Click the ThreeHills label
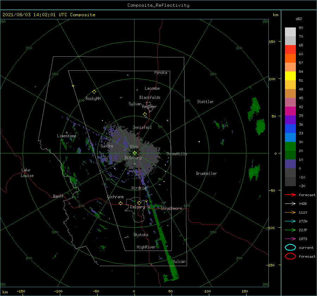This screenshot has height=296, width=317. pos(176,154)
